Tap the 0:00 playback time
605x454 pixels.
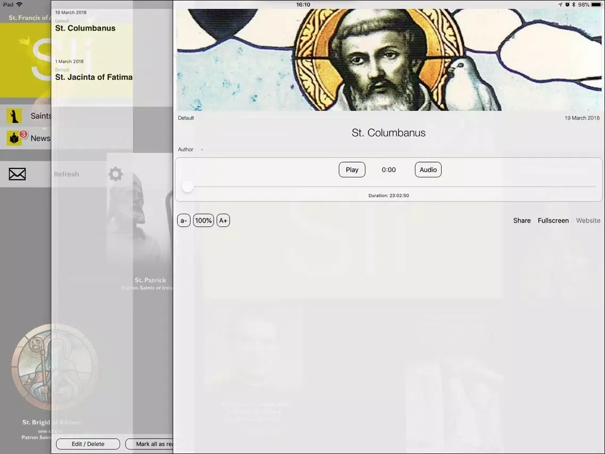(x=389, y=170)
